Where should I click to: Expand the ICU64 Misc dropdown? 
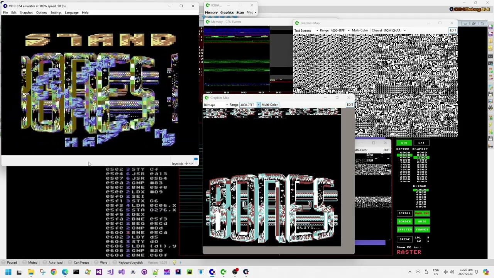click(251, 12)
